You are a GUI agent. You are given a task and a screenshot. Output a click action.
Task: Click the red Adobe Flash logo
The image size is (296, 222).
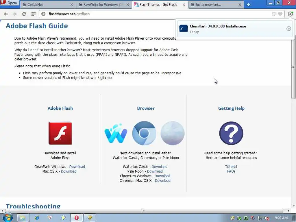pyautogui.click(x=60, y=133)
